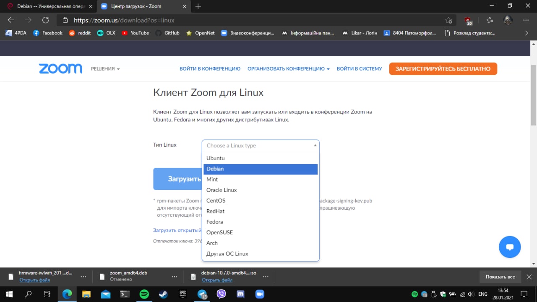
Task: Choose RedHat option
Action: coord(261,211)
